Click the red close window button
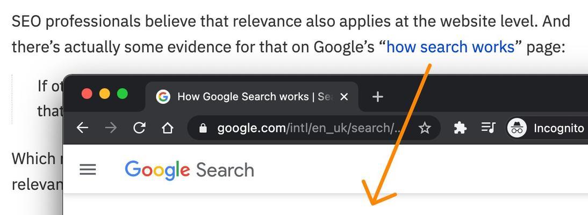This screenshot has width=588, height=215. pyautogui.click(x=87, y=94)
